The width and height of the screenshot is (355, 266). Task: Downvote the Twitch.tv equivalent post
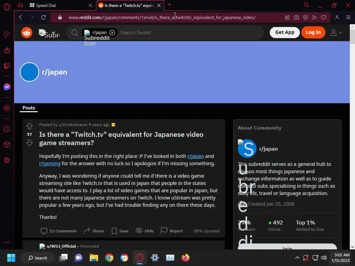[x=29, y=143]
